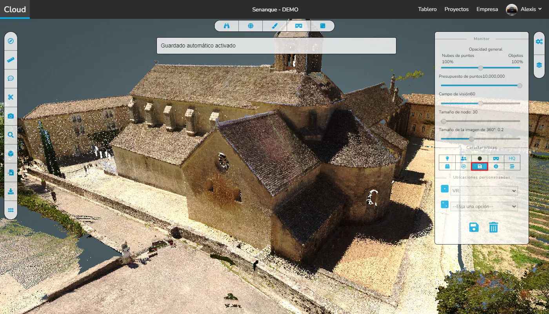Adjust the Tamaño de nodo slider

[480, 121]
